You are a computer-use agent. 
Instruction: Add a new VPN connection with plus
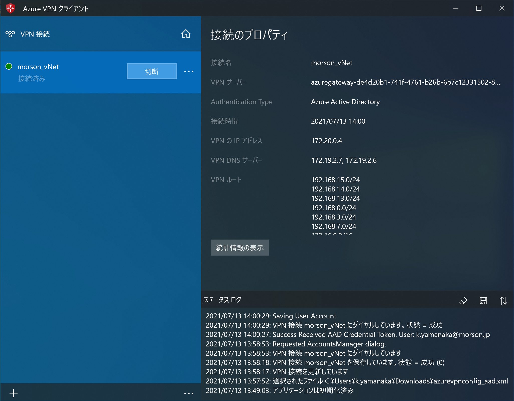click(14, 393)
